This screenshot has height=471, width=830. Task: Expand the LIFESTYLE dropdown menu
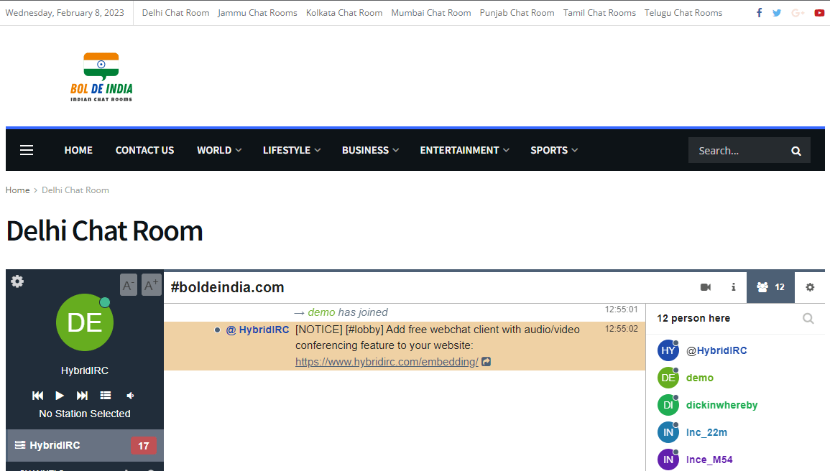click(x=291, y=150)
